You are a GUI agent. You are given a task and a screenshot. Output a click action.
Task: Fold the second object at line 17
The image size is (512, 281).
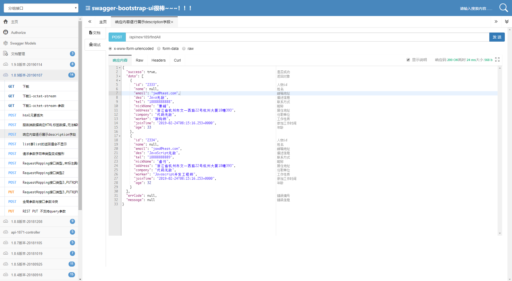(120, 136)
